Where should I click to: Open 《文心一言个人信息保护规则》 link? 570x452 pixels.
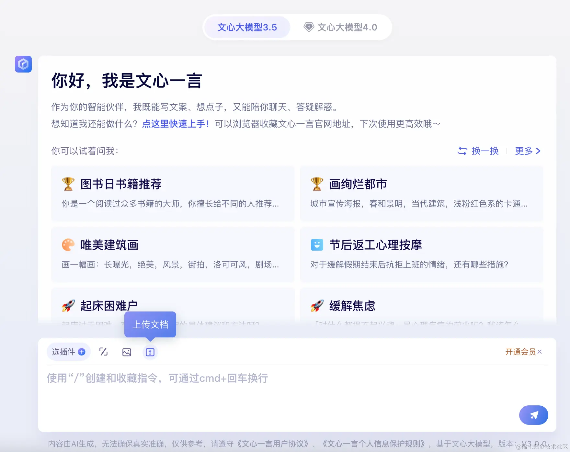point(373,444)
